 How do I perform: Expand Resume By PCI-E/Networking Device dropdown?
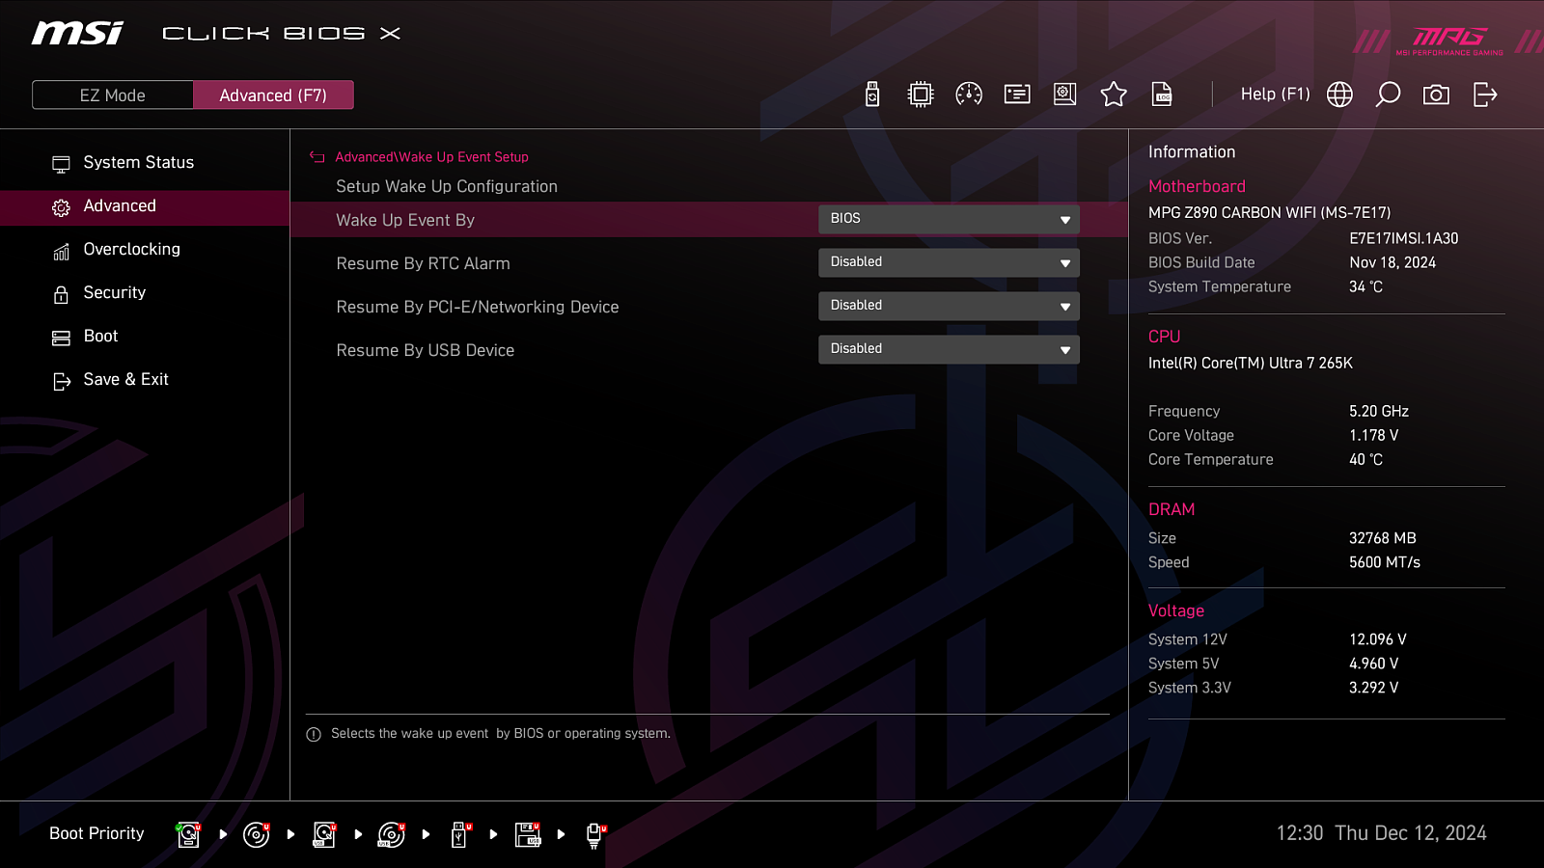coord(949,306)
